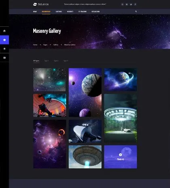Select the Type 1 filter tab
The width and height of the screenshot is (170, 188).
click(47, 61)
